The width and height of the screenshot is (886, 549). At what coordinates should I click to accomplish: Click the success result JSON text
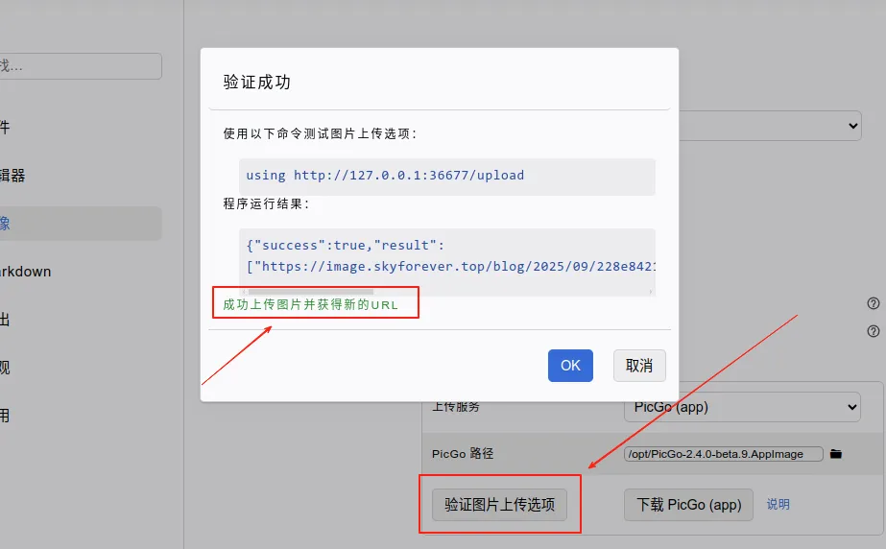[450, 256]
